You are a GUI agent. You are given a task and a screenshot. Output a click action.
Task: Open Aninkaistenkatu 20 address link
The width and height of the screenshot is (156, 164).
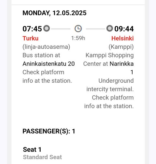48,64
